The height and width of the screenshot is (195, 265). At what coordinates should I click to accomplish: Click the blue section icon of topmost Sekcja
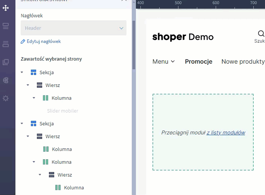[34, 72]
